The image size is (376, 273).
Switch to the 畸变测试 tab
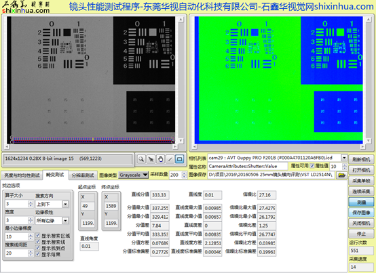[56, 175]
